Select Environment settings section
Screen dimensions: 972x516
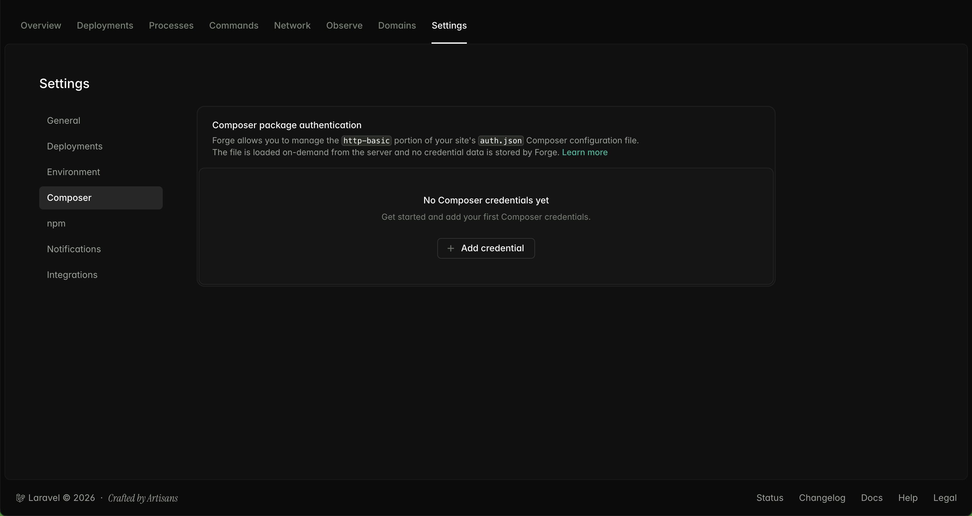coord(101,172)
